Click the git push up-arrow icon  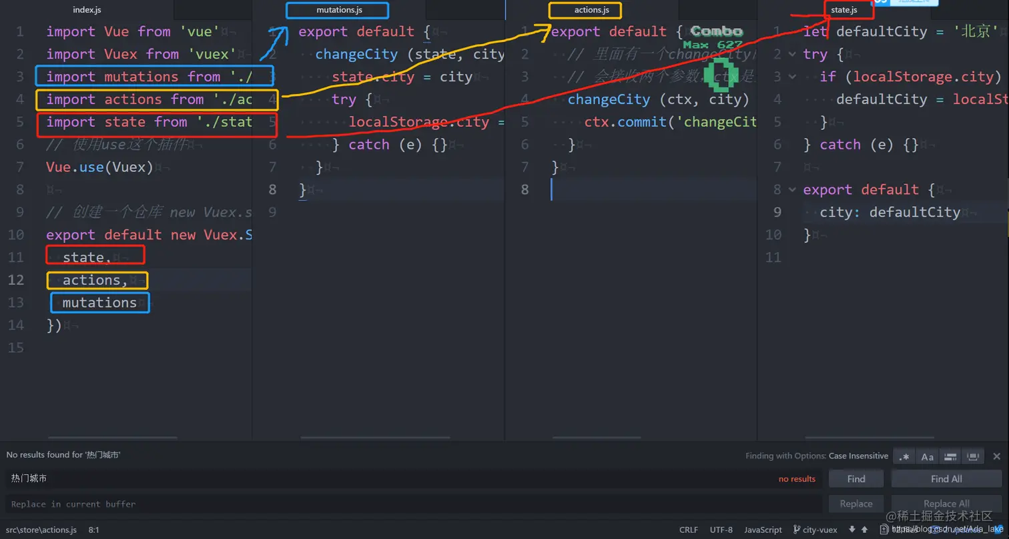coord(864,530)
